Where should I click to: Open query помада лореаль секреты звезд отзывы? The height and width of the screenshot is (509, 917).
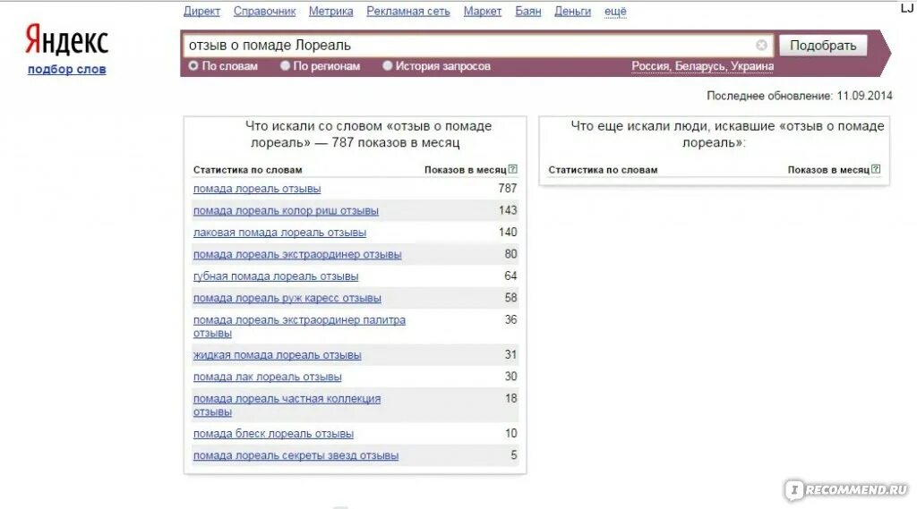coord(296,455)
